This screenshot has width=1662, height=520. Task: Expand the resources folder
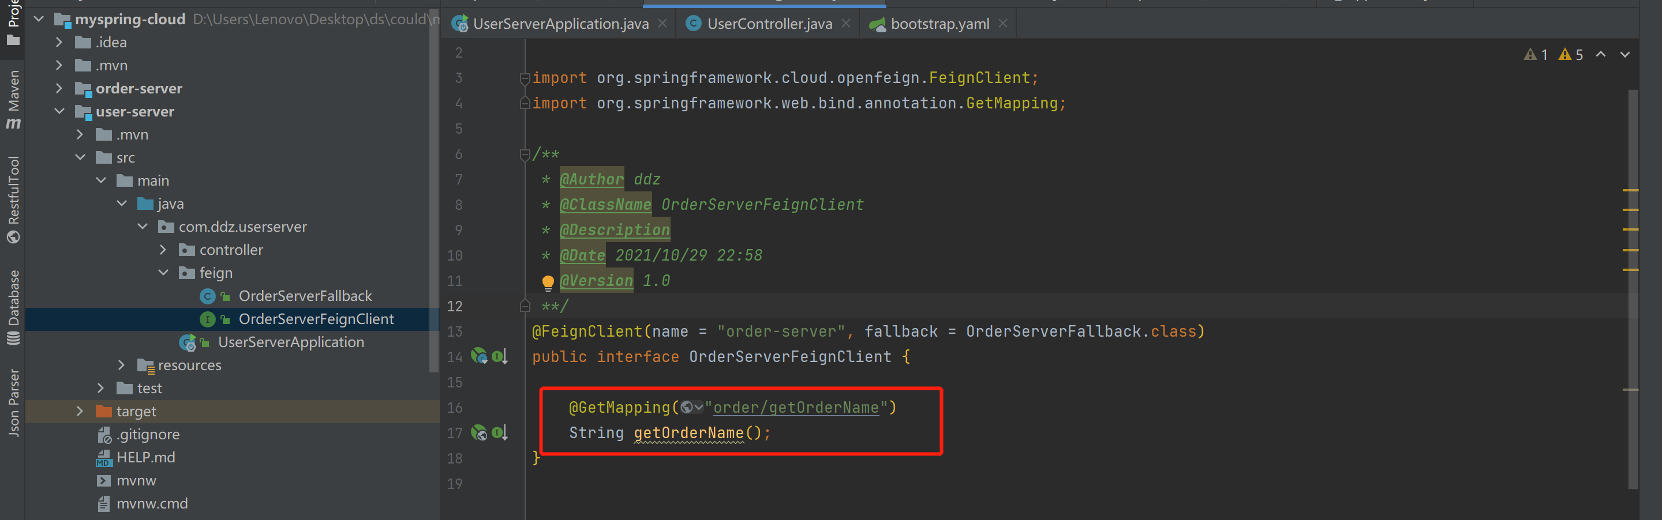tap(121, 365)
